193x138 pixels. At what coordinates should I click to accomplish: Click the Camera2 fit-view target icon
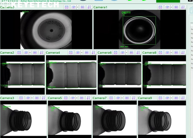tap(19, 52)
